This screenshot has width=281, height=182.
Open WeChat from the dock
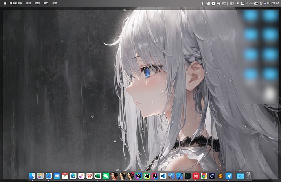pos(106,176)
